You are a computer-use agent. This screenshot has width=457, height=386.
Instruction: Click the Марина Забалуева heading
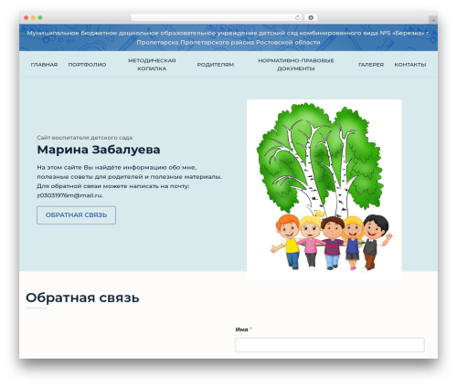pos(99,150)
